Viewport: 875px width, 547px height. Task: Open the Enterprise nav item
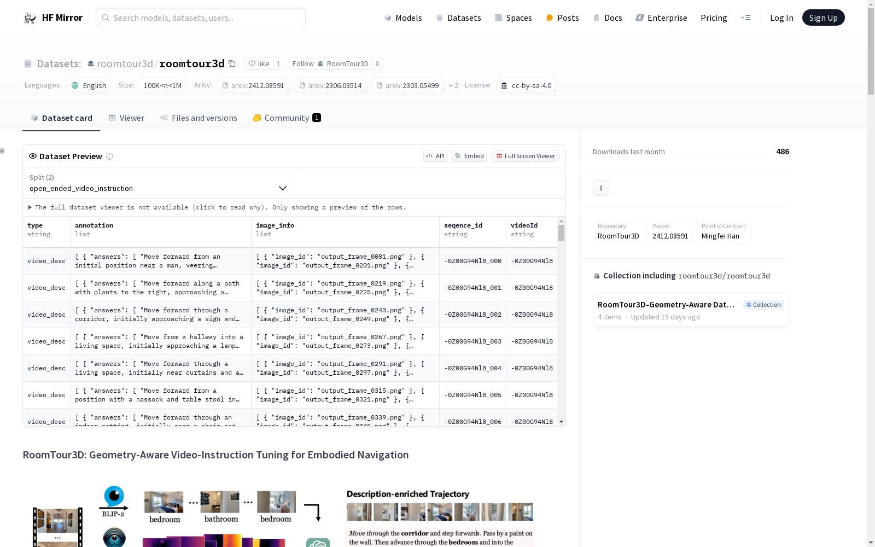(x=661, y=18)
